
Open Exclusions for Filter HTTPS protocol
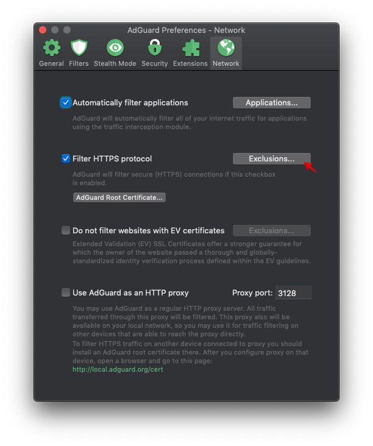[271, 159]
